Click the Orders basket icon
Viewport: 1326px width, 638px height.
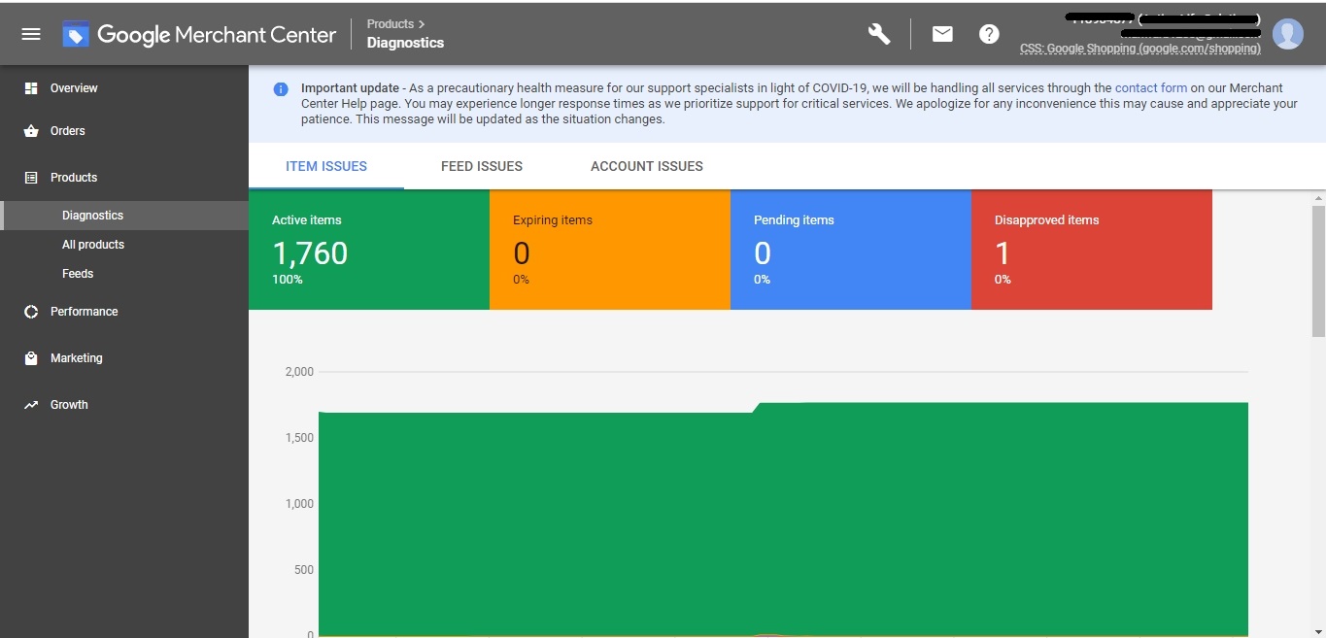[x=31, y=131]
